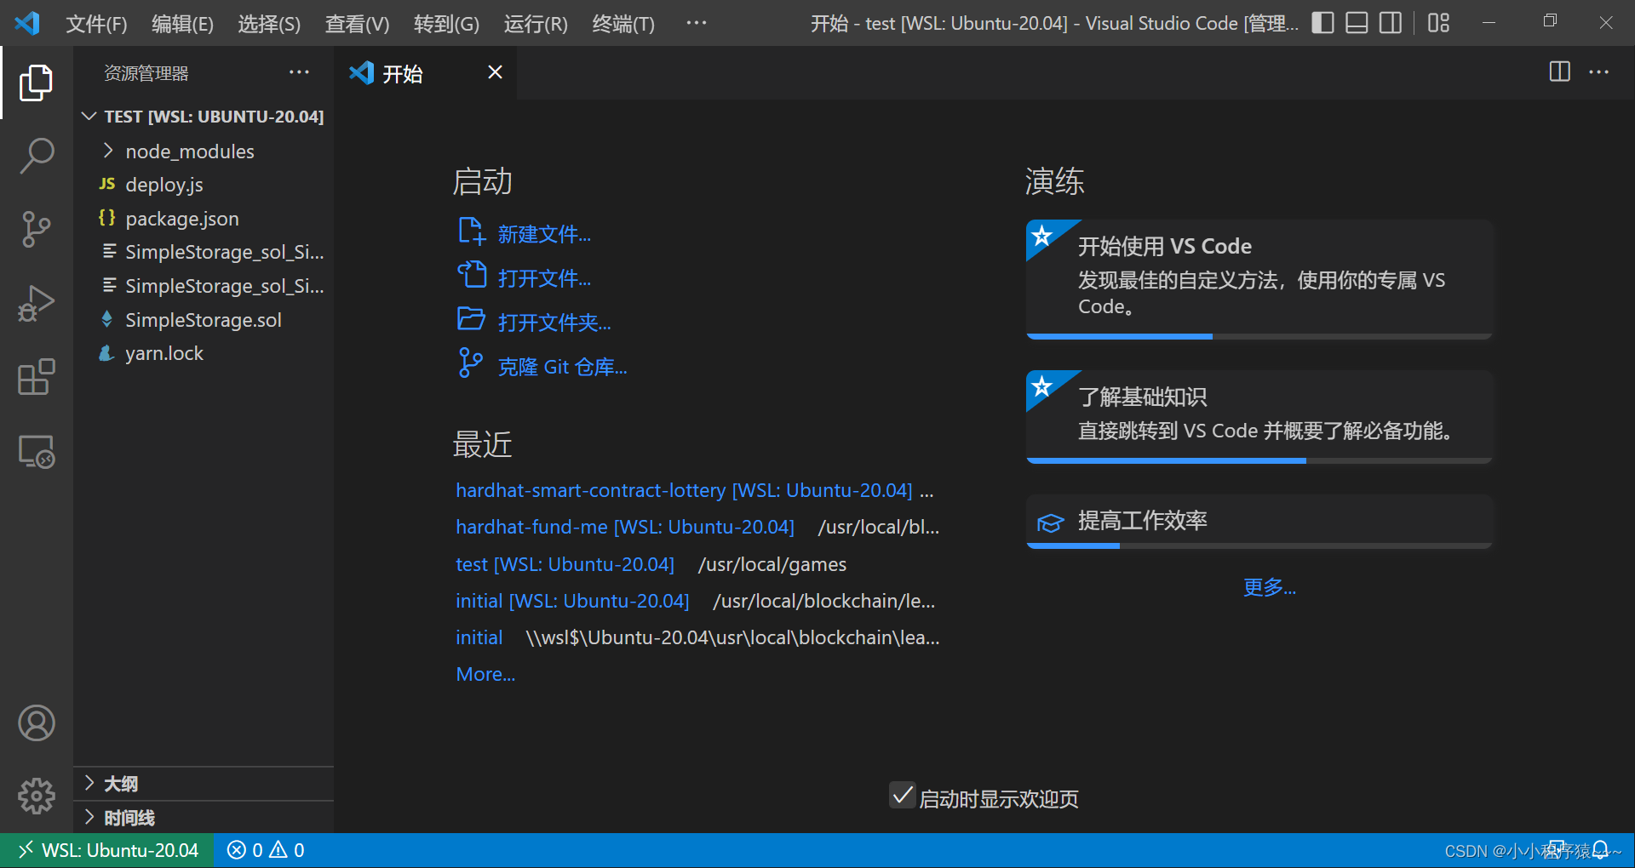Click the Open Folder icon under 启动
Screen dimensions: 1635x868
click(471, 320)
